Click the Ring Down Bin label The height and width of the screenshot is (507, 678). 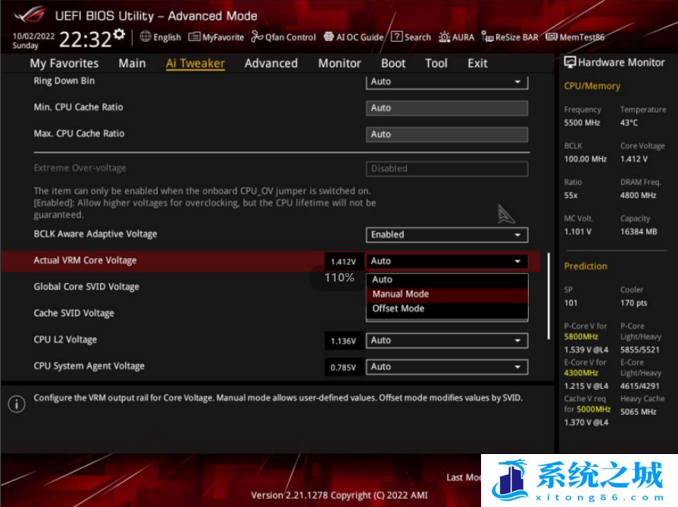(x=64, y=81)
